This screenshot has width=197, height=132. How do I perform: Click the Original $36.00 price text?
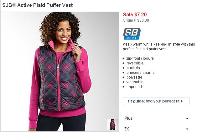coord(136,20)
